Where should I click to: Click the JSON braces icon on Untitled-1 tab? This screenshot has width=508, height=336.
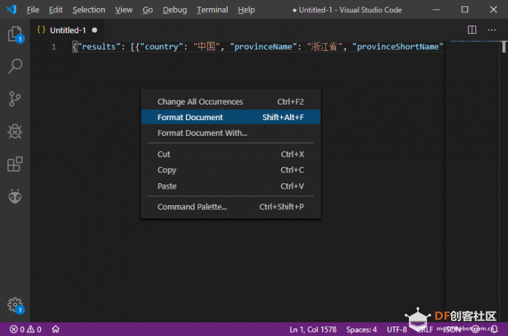click(41, 30)
